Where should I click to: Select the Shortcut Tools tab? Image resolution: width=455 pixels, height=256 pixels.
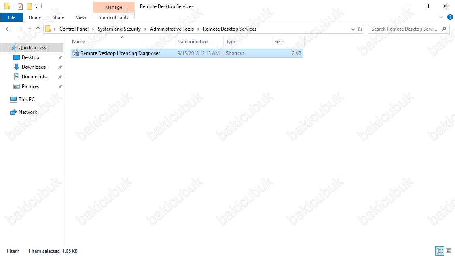pyautogui.click(x=114, y=17)
